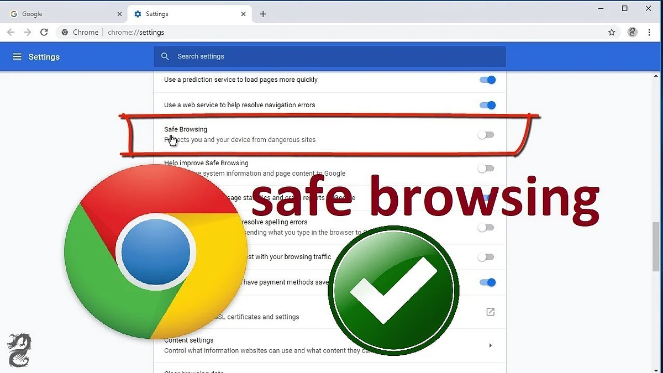Click the search magnifier icon
Screen dimensions: 663x373
click(x=165, y=56)
